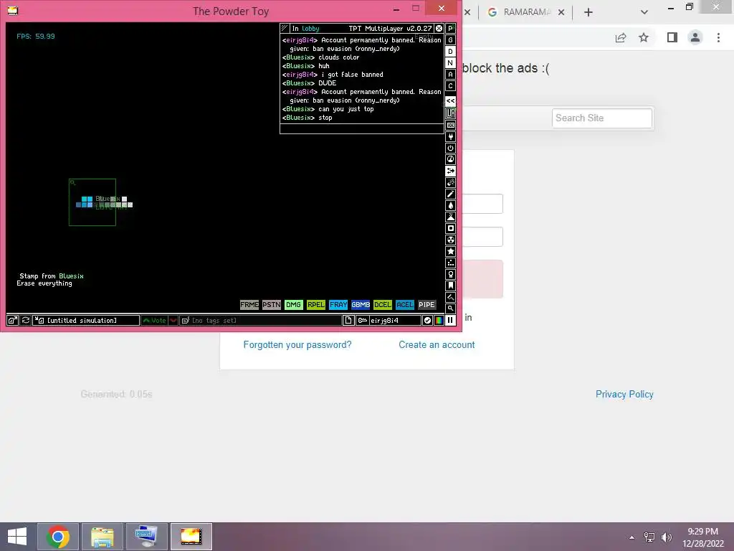This screenshot has width=734, height=551.
Task: Select the Decoration paint roller icon
Action: [450, 297]
